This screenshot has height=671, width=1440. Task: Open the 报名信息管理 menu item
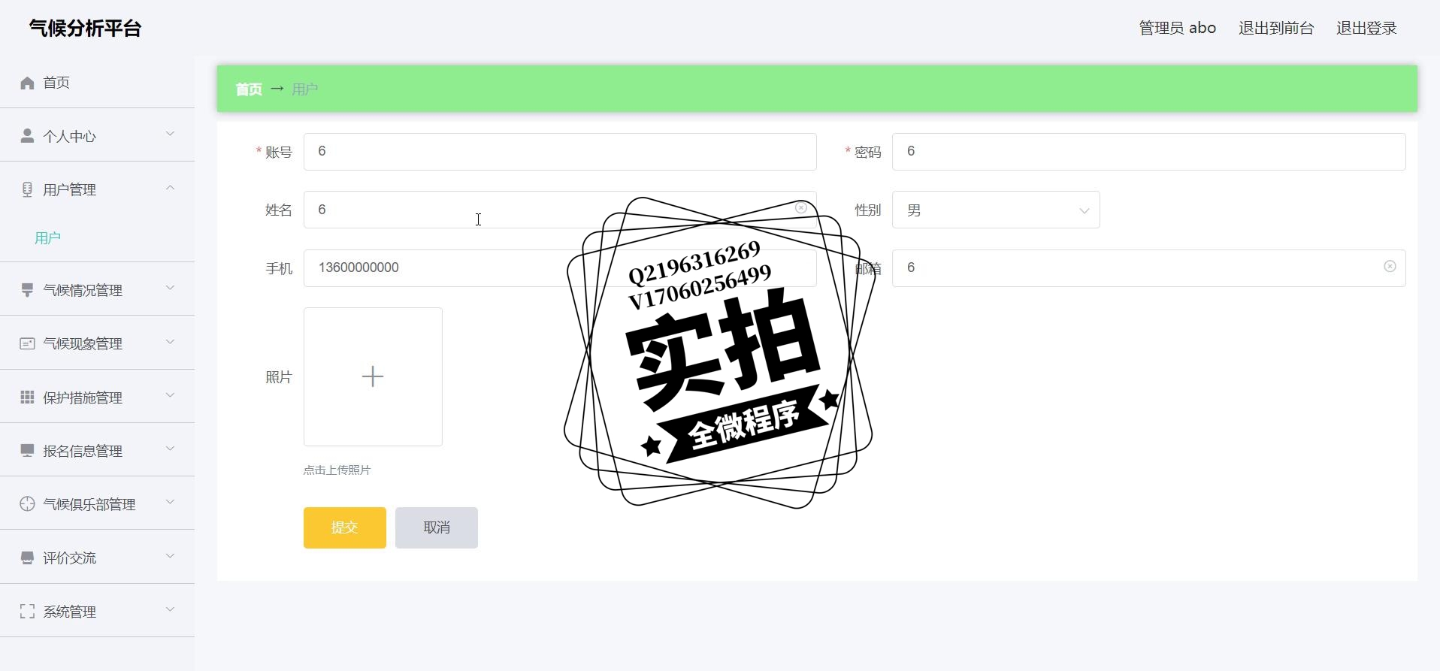coord(97,451)
